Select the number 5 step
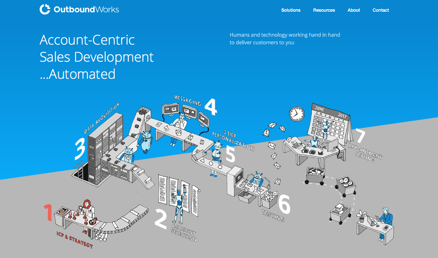Viewport: 438px width, 258px height. pyautogui.click(x=231, y=154)
